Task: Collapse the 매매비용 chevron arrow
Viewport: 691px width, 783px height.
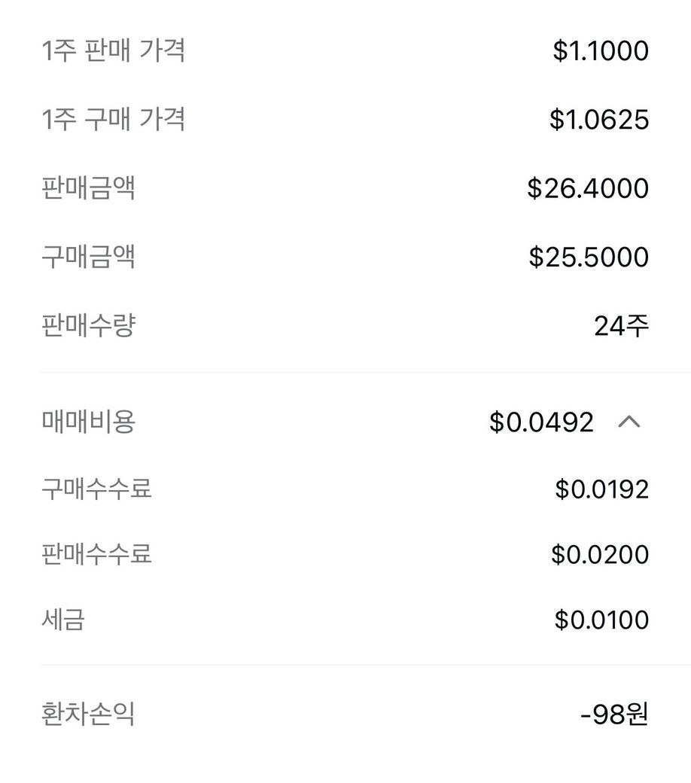Action: [629, 422]
